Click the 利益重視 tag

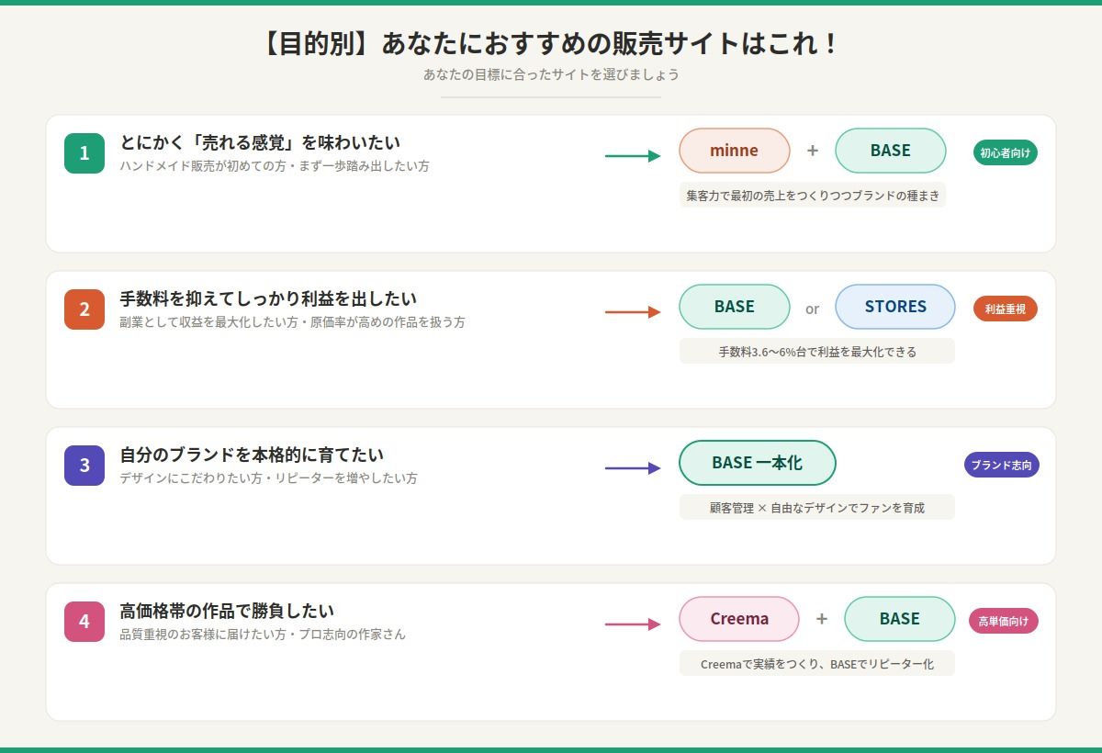(1005, 309)
